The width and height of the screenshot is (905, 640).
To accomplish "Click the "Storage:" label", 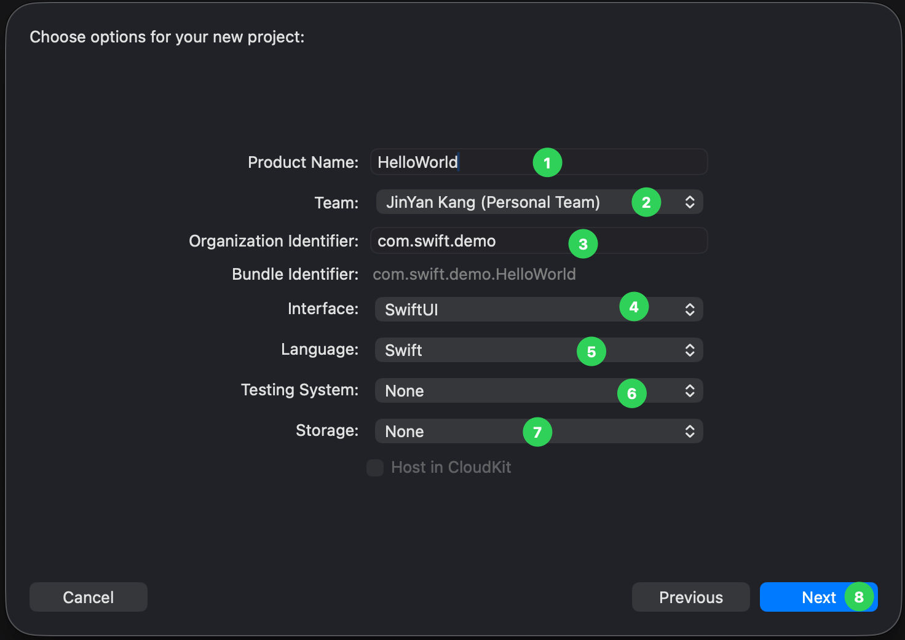I will point(327,430).
